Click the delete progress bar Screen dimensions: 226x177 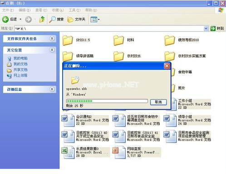[x=107, y=101]
